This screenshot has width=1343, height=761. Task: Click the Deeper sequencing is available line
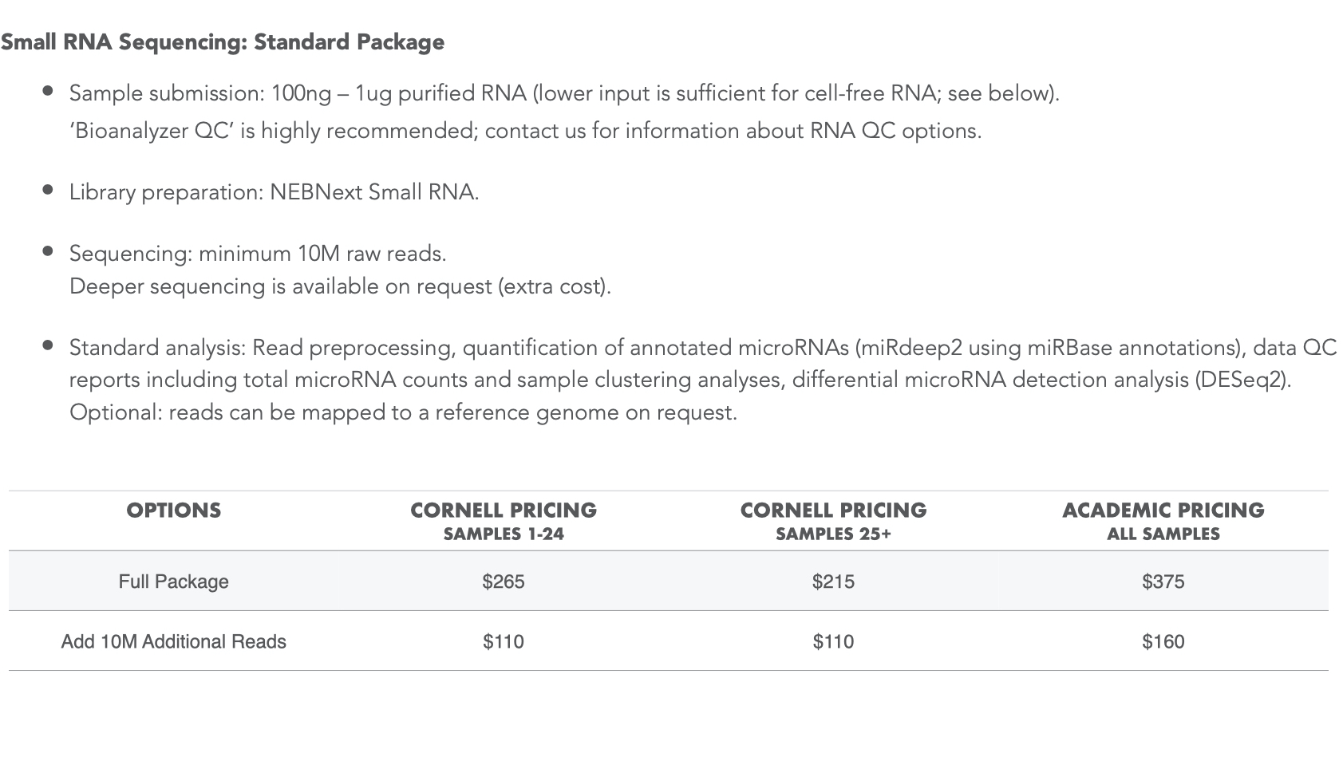click(x=340, y=286)
